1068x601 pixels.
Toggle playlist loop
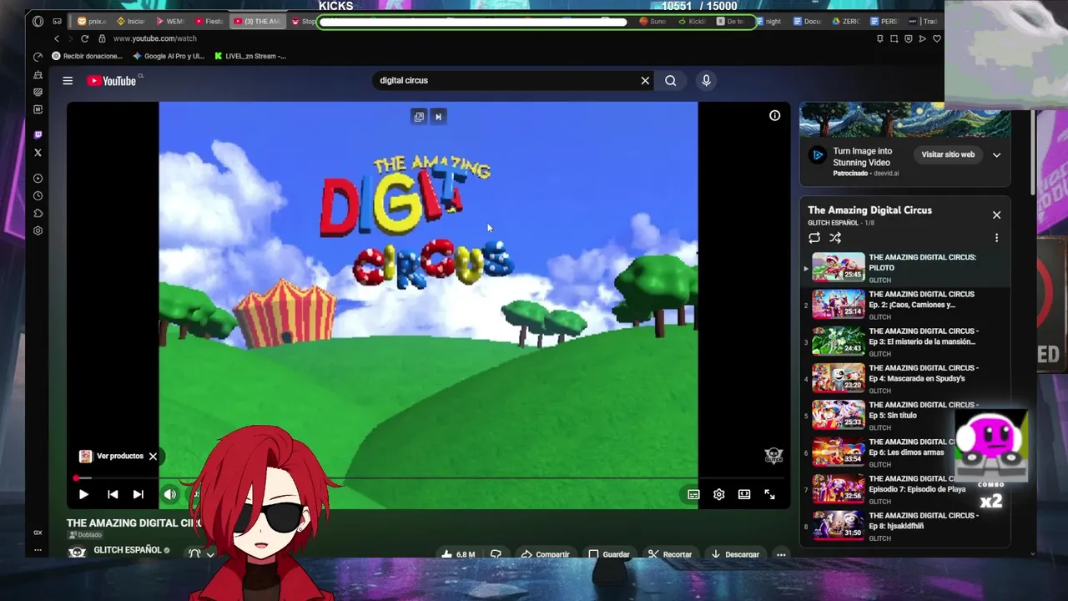pos(814,238)
